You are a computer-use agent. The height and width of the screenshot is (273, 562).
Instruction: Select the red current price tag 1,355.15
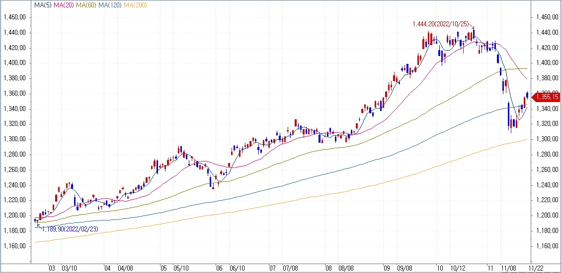click(x=547, y=97)
